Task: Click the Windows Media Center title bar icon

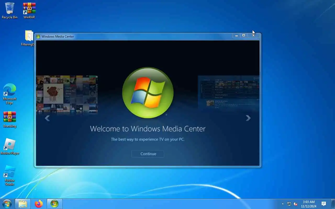Action: pos(38,37)
